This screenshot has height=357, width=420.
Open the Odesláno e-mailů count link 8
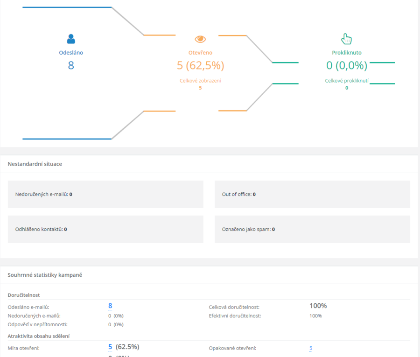tap(110, 306)
